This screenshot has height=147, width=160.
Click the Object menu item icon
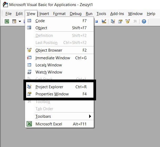click(29, 28)
